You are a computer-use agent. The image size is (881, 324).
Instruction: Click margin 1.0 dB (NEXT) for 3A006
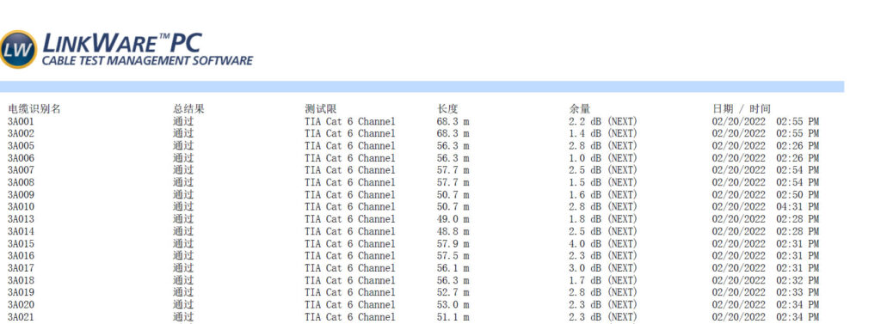(603, 158)
